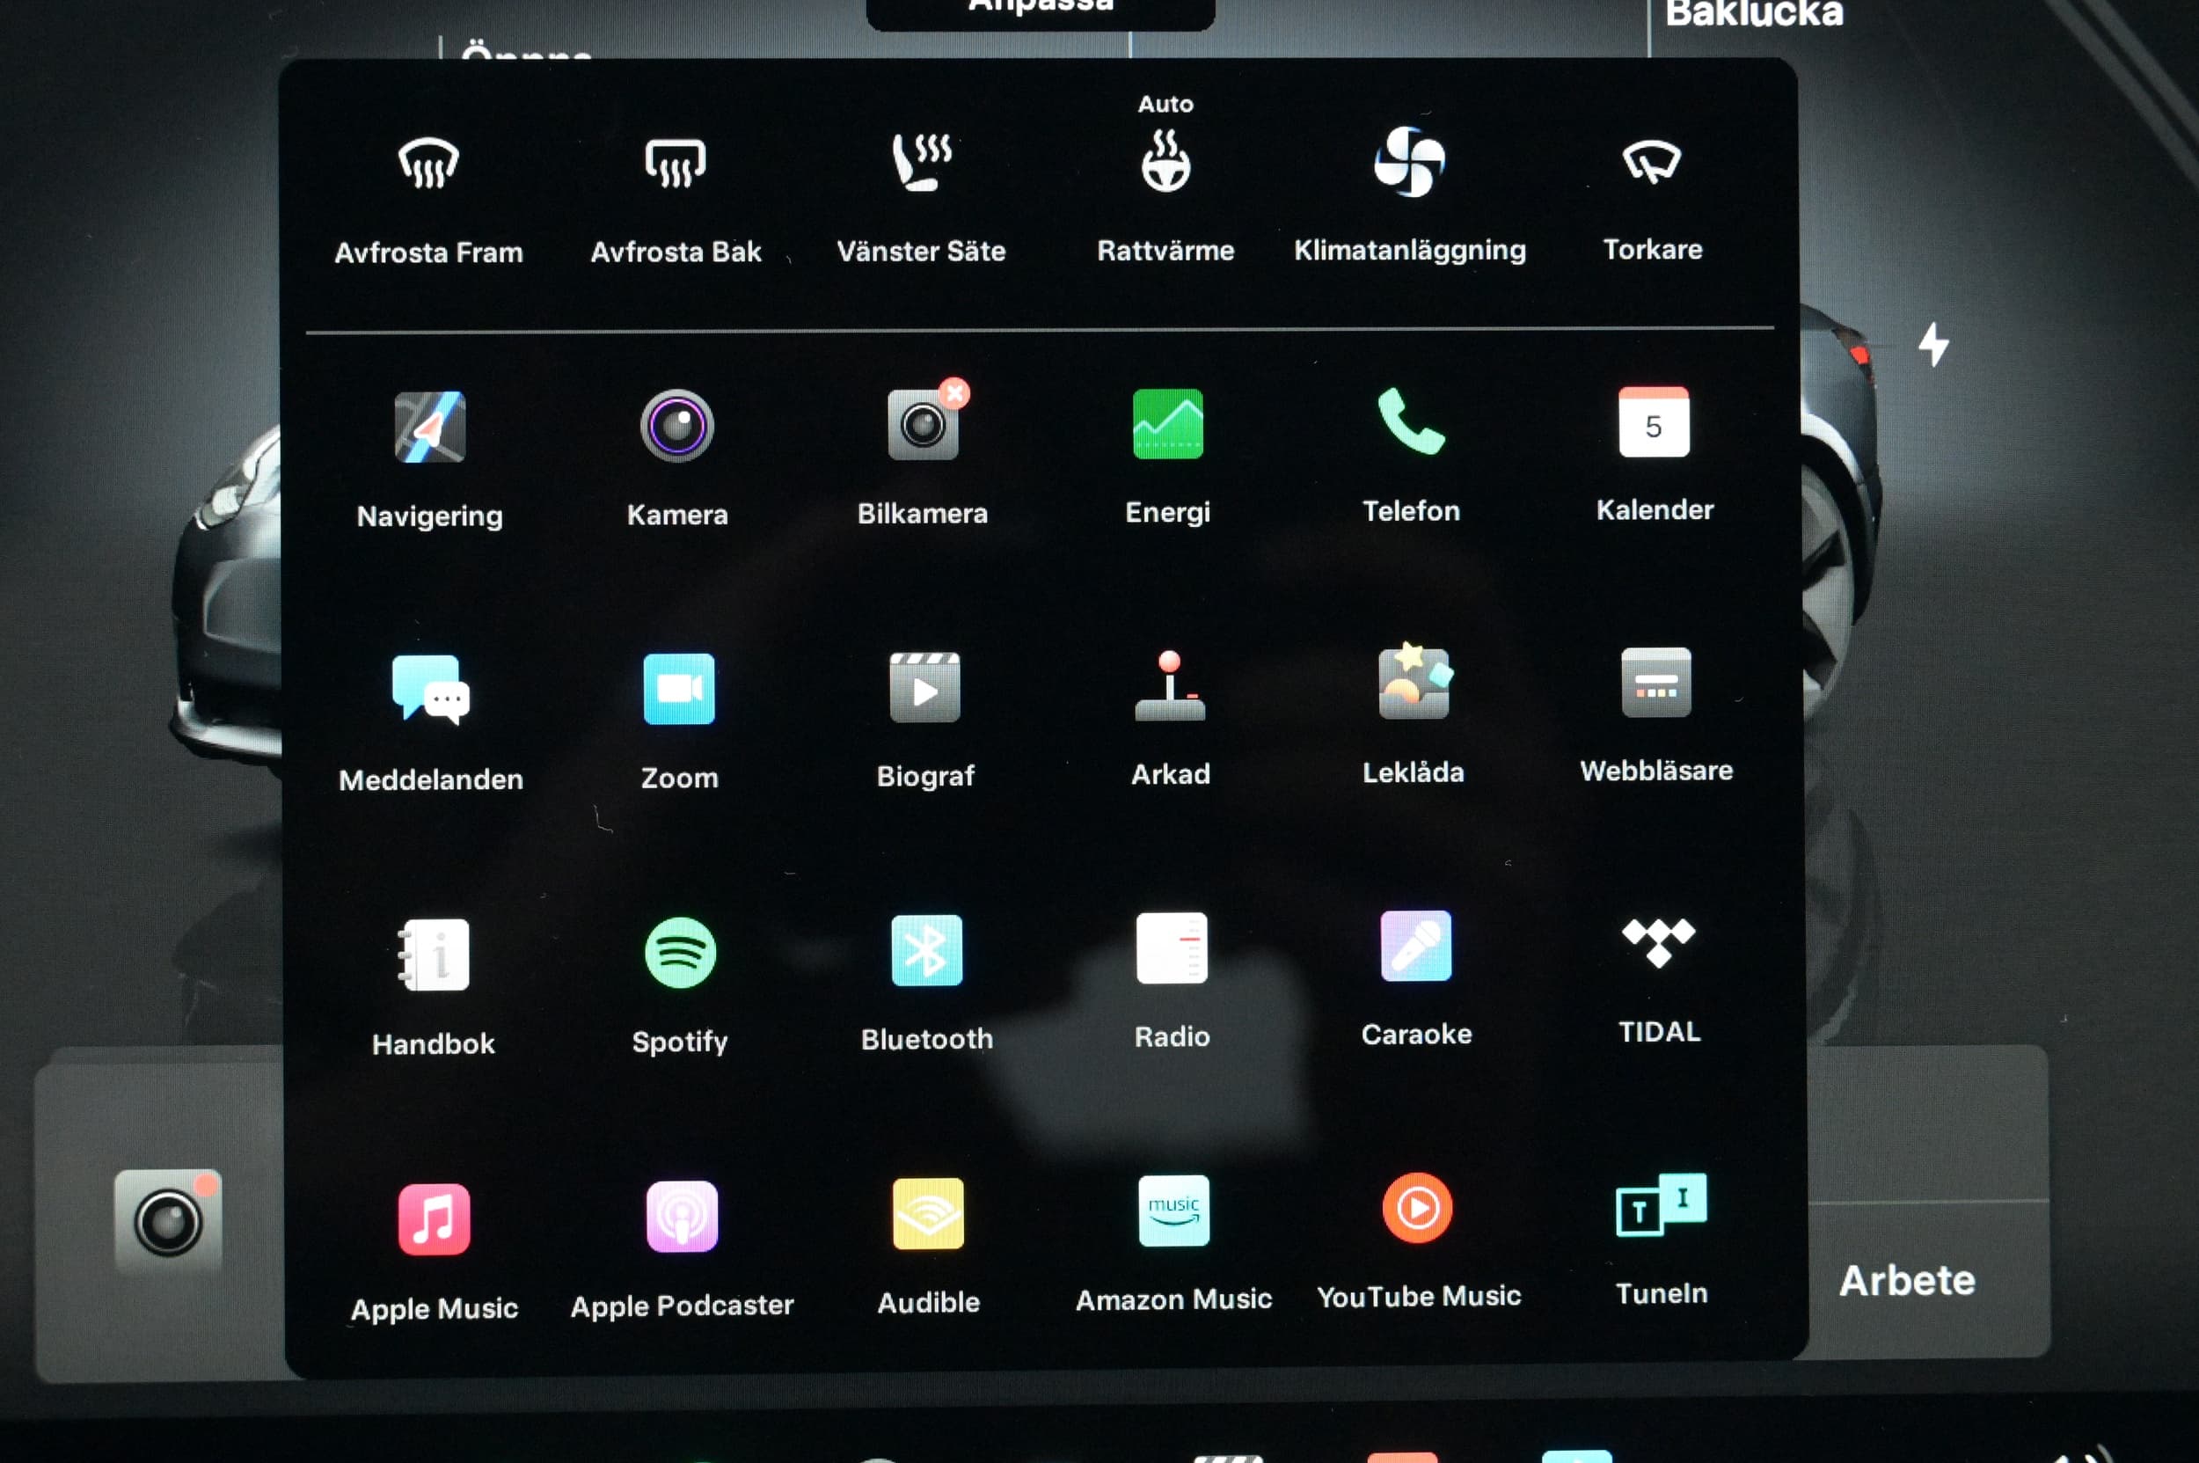Open the Bilkamera dashcam app
Viewport: 2199px width, 1463px height.
924,425
